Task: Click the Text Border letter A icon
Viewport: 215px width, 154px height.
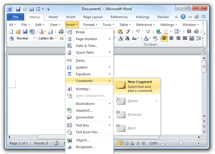Action: 121,38
